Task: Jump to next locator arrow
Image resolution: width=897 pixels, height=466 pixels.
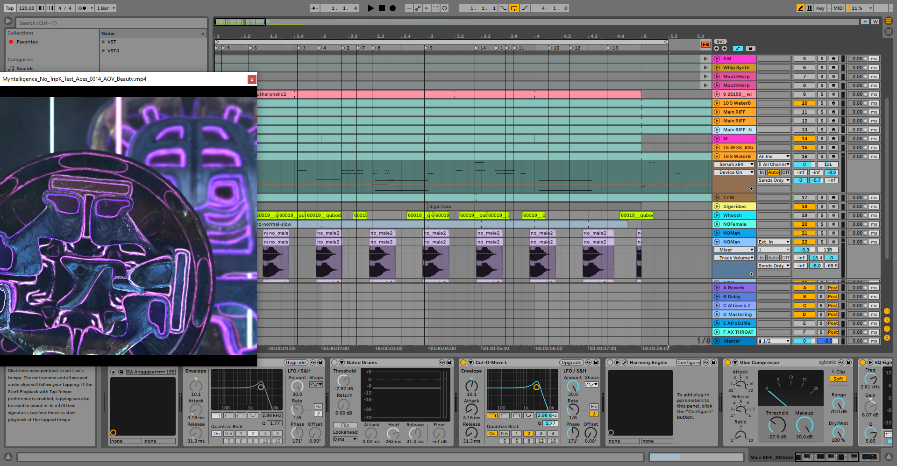Action: click(x=724, y=48)
